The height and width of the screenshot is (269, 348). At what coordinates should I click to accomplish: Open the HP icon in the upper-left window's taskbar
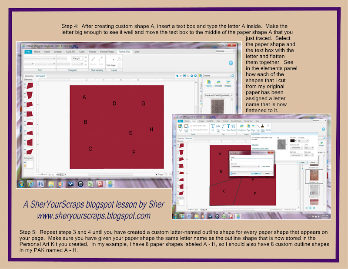pos(80,184)
